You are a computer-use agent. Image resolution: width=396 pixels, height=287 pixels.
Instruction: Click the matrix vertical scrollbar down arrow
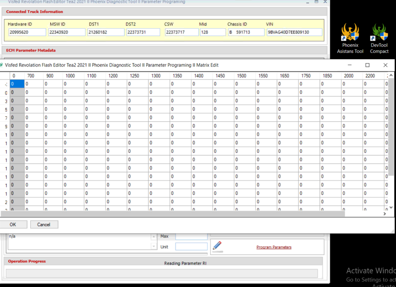(x=391, y=207)
